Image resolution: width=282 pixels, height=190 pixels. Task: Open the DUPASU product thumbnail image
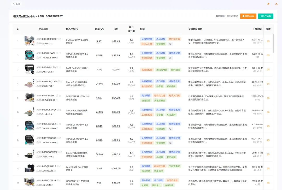pos(29,41)
